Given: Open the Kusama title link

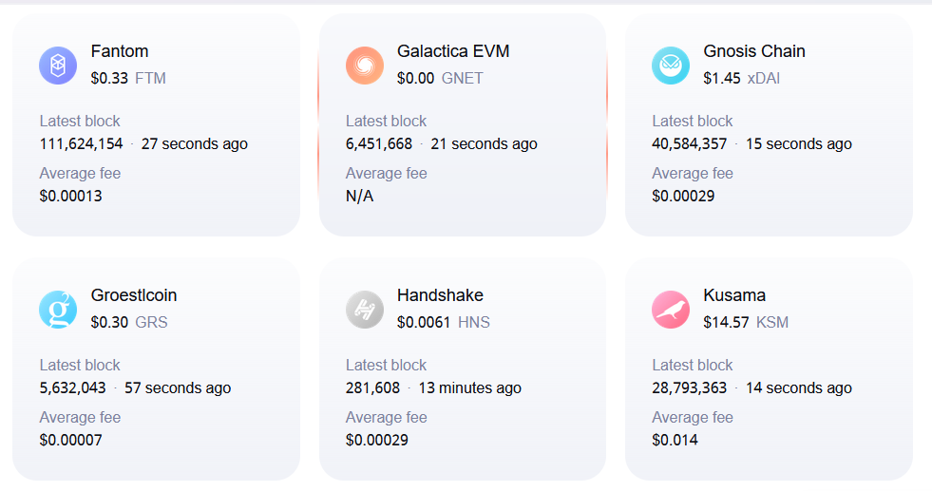Looking at the screenshot, I should (x=734, y=295).
